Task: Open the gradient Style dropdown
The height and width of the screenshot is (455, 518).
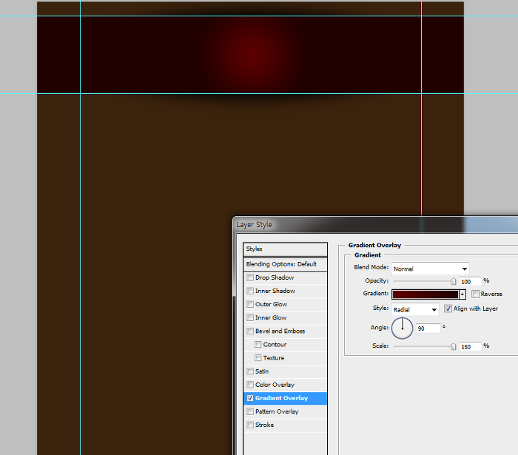Action: click(415, 310)
